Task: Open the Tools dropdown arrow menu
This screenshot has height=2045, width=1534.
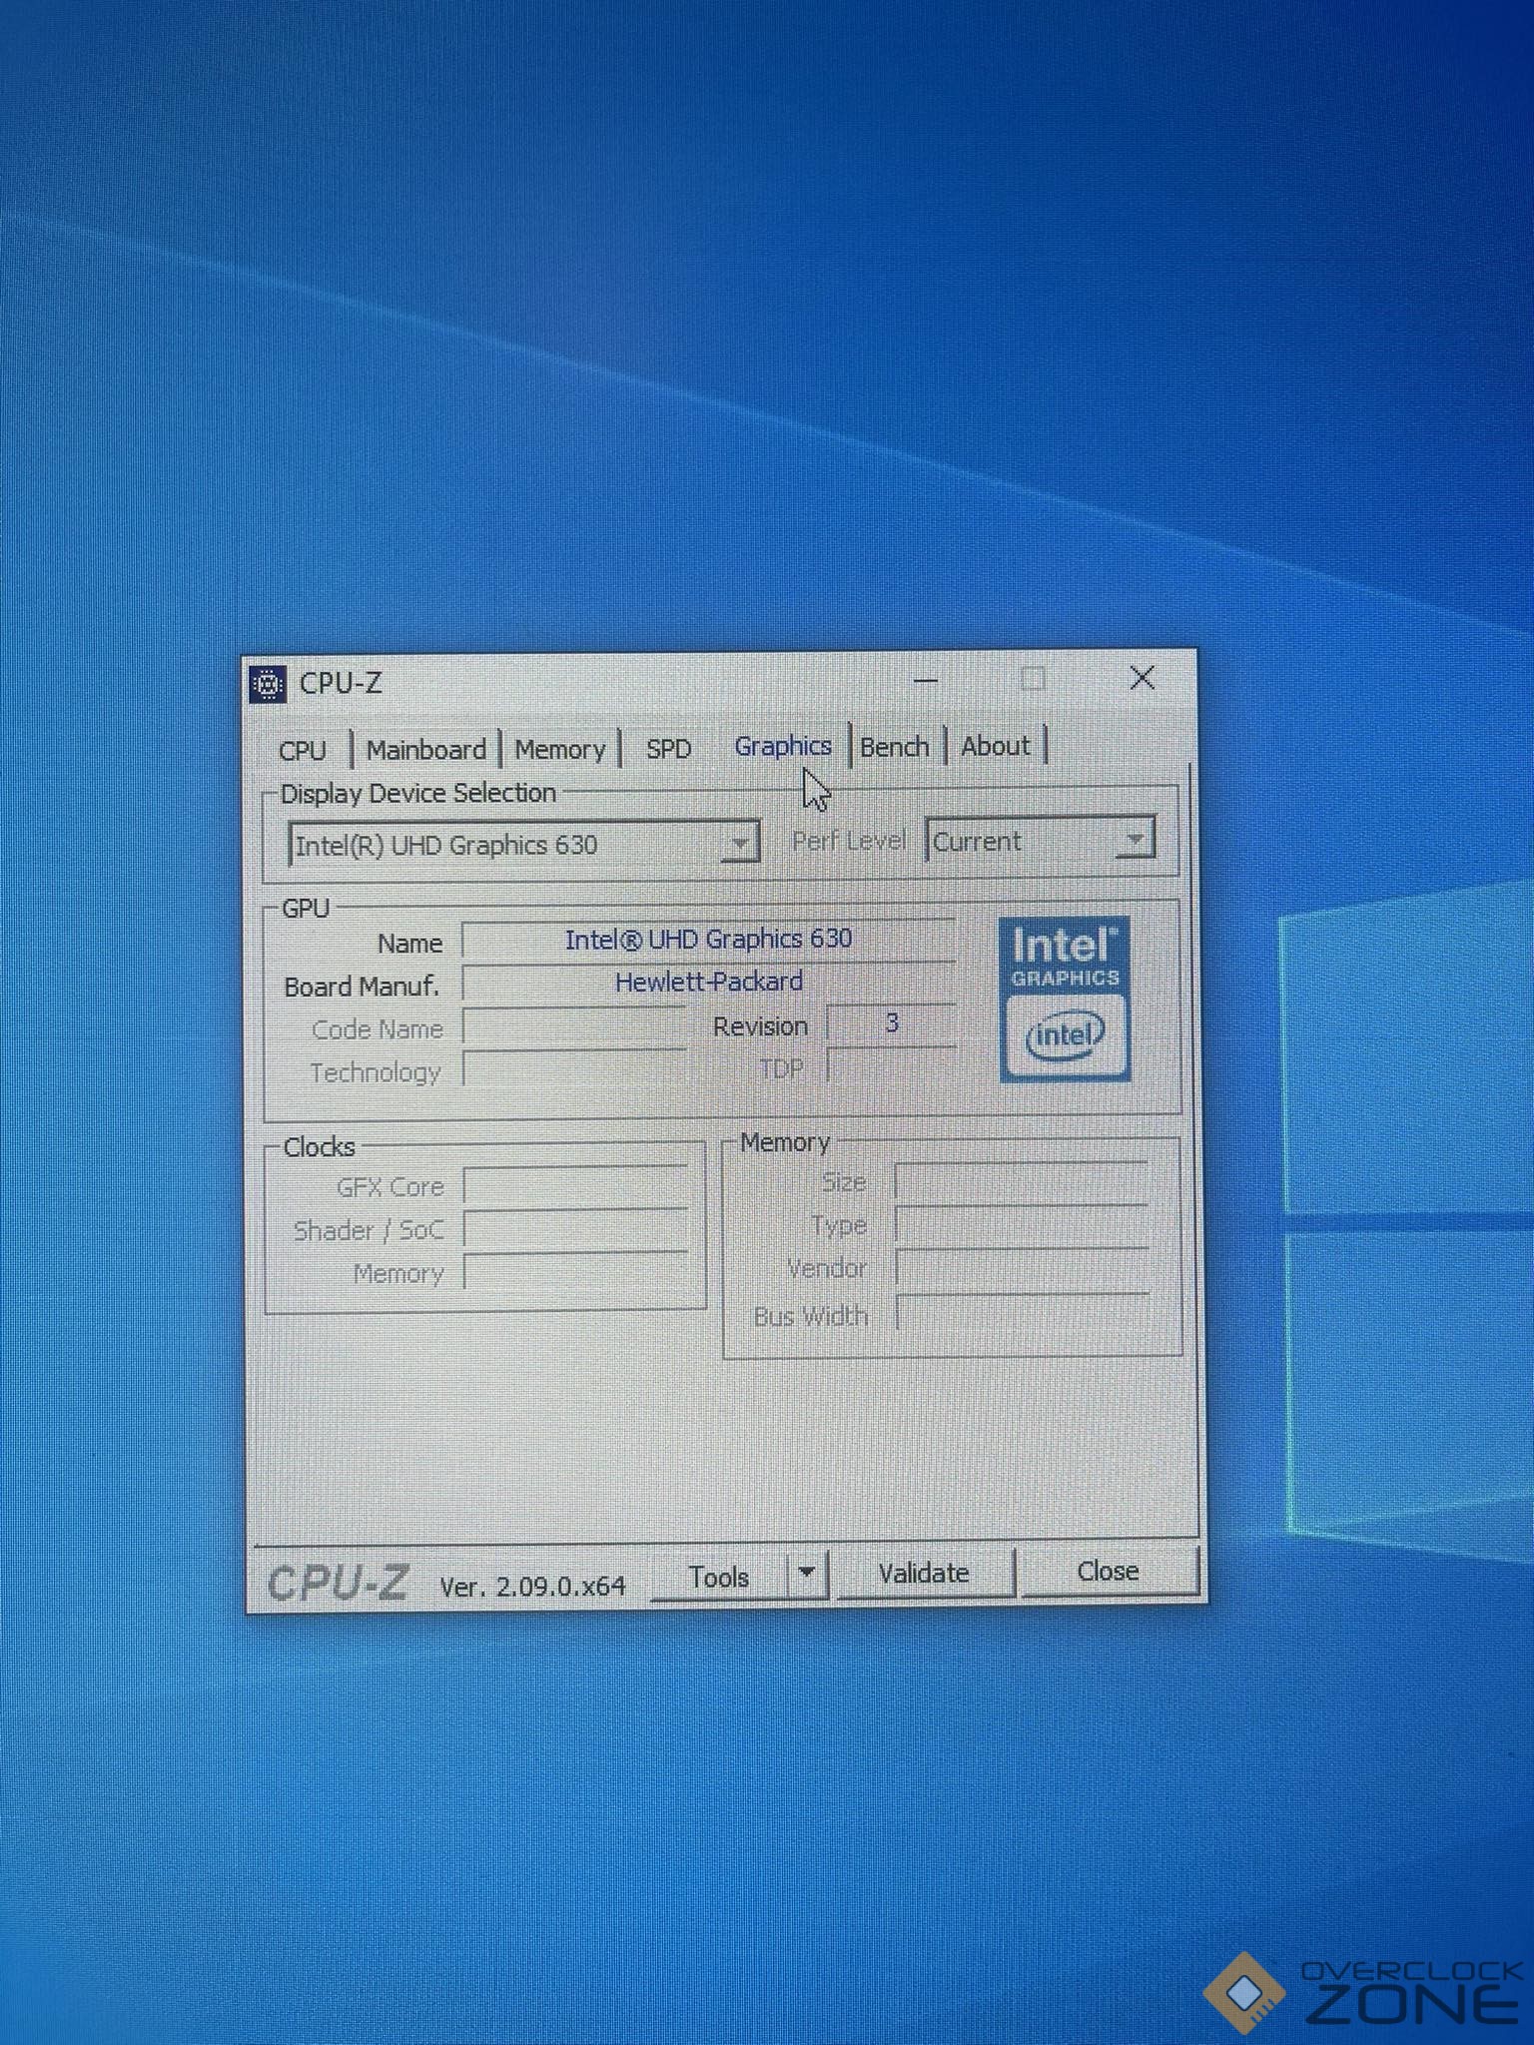Action: coord(807,1575)
